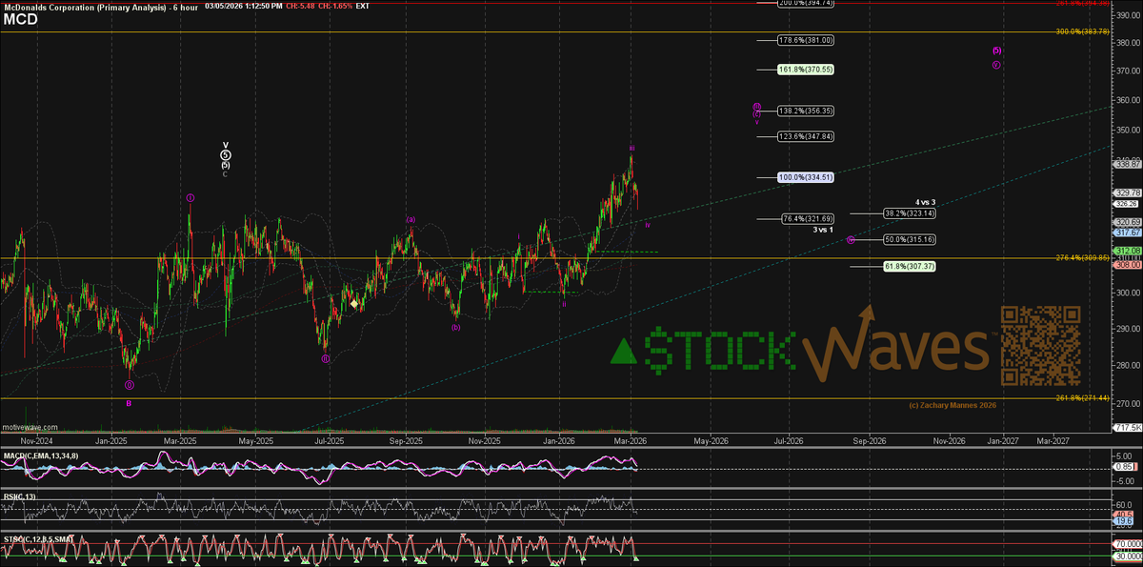Click the 290.00 price scale label
Screen dimensions: 1143x567
point(1127,329)
